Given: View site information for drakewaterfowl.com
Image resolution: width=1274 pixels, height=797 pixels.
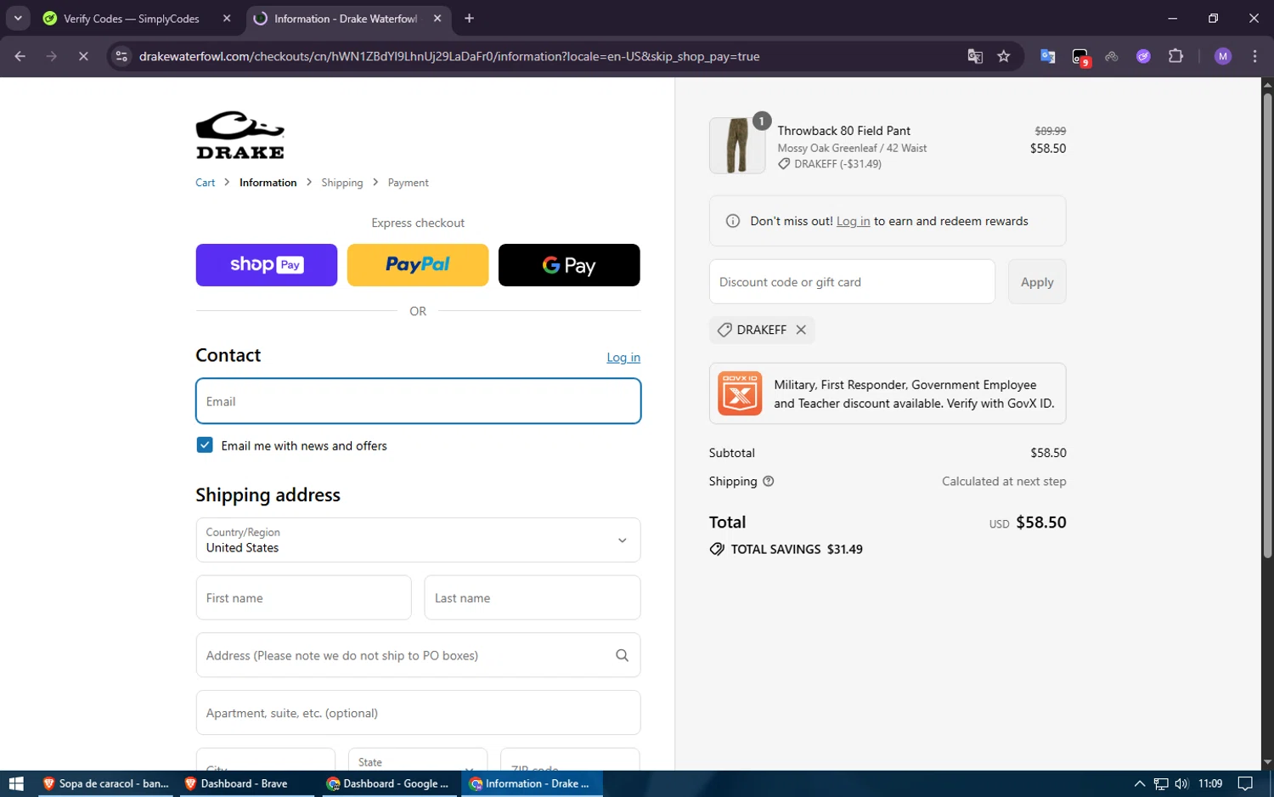Looking at the screenshot, I should [121, 56].
